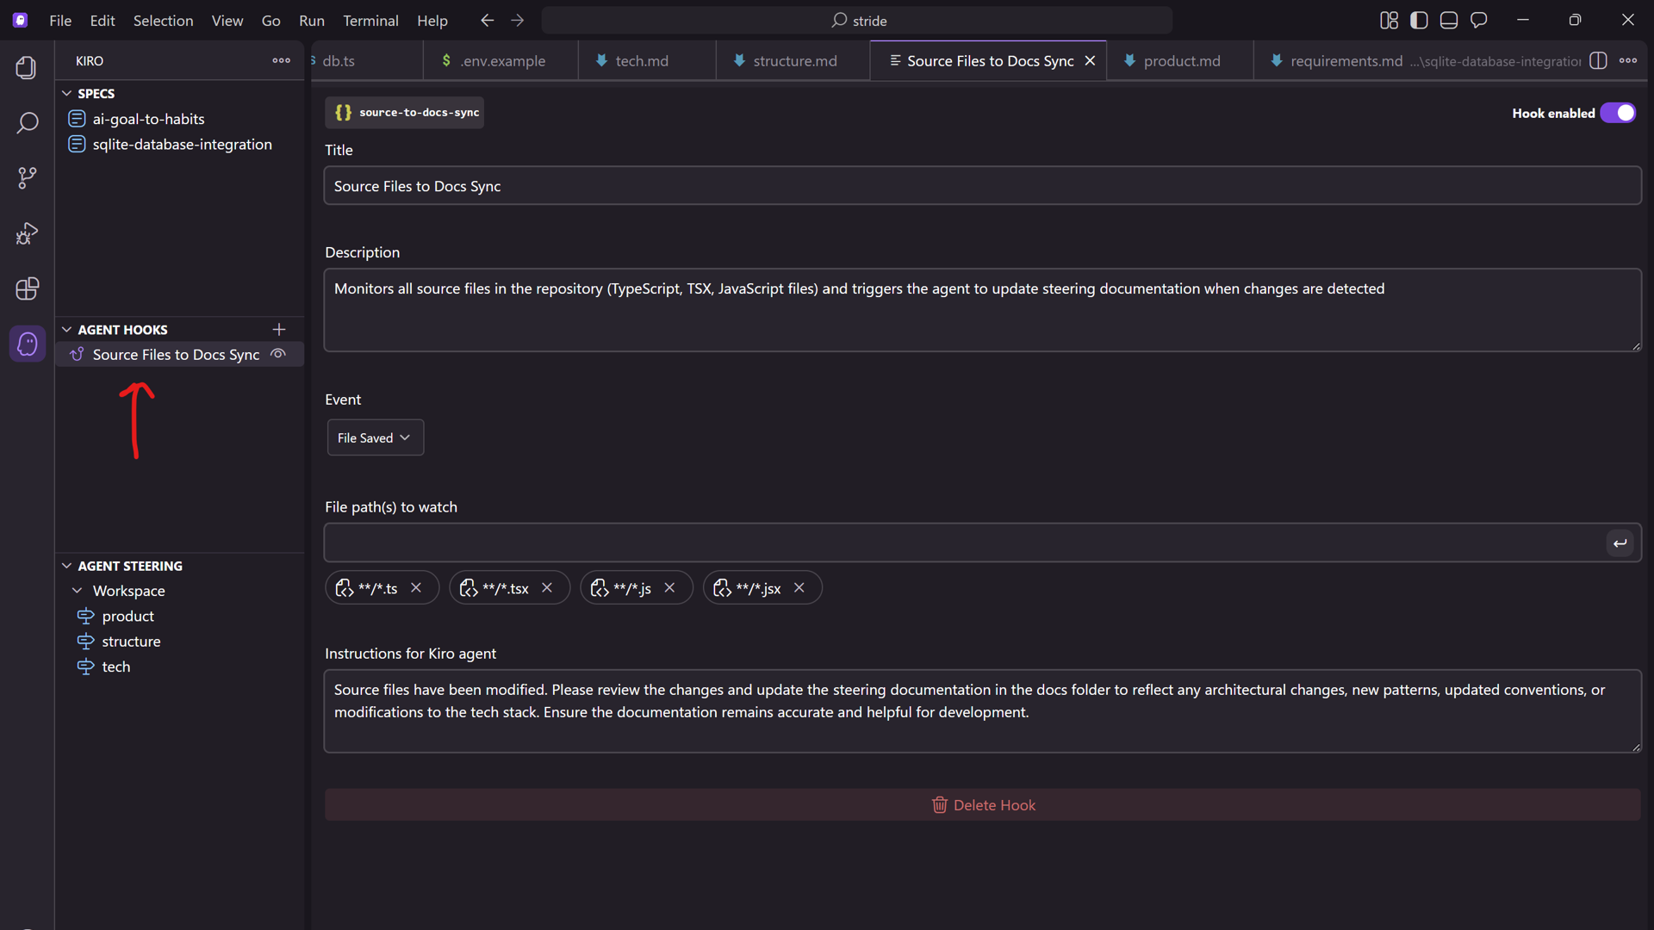This screenshot has width=1654, height=930.
Task: Open the Terminal menu
Action: [x=370, y=20]
